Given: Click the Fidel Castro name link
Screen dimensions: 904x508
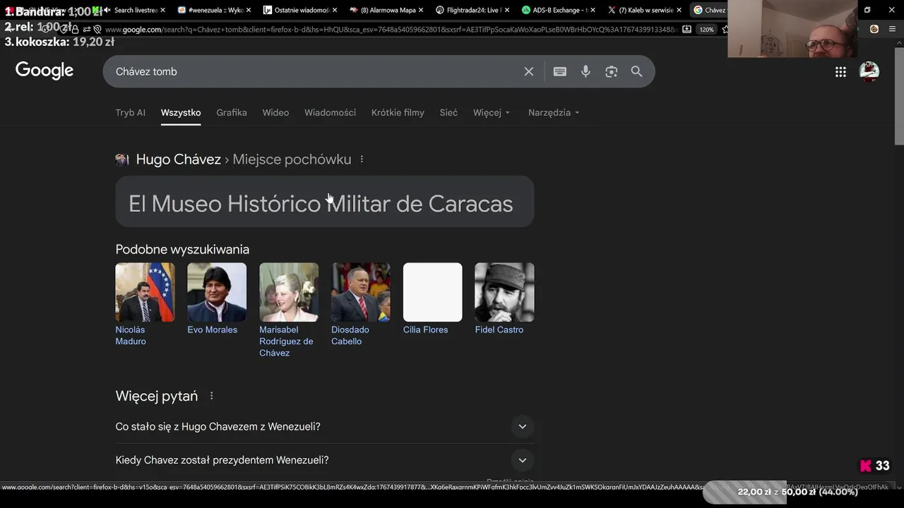Looking at the screenshot, I should 499,330.
